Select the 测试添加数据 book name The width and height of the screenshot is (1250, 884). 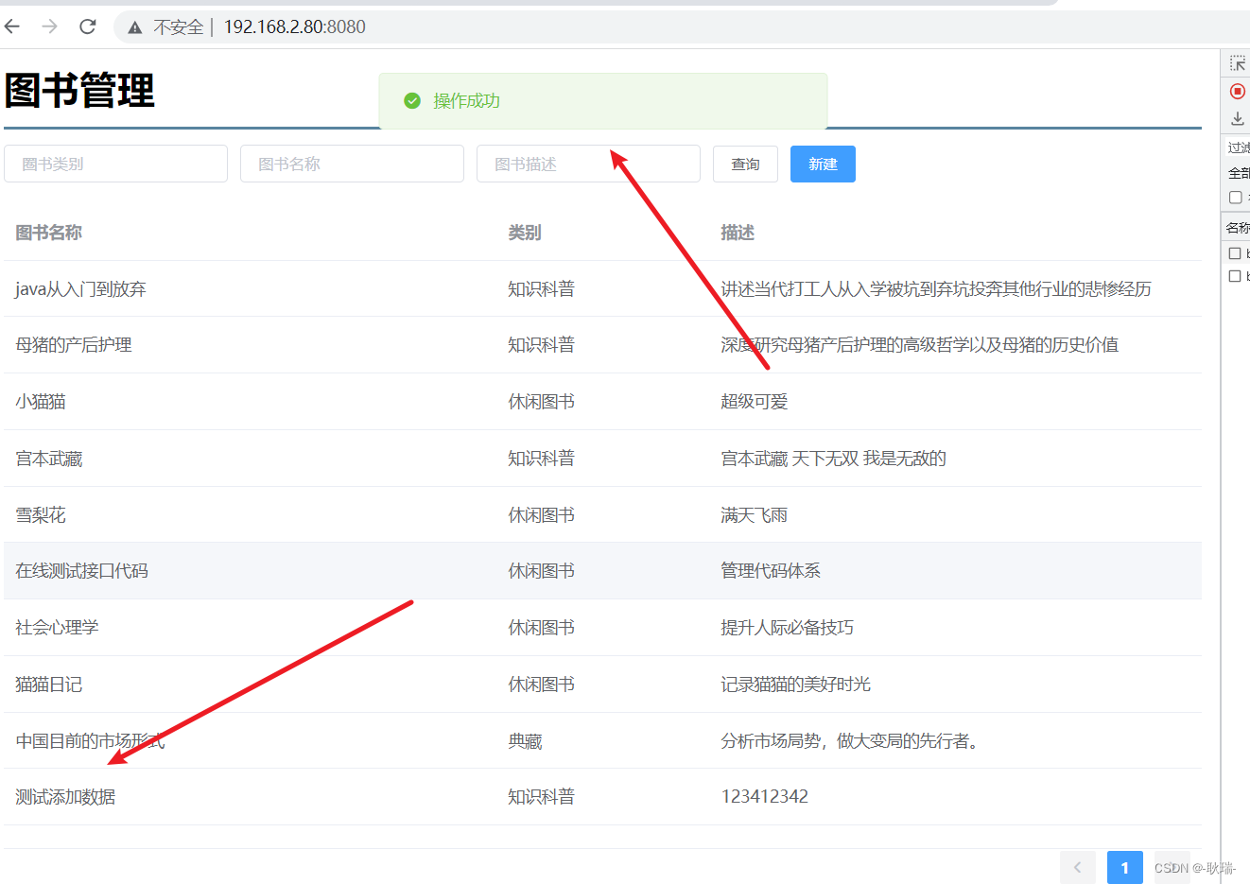click(x=65, y=797)
